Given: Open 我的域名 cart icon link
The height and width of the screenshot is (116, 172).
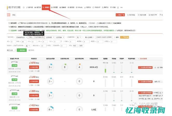Looking at the screenshot, I should pyautogui.click(x=132, y=15).
